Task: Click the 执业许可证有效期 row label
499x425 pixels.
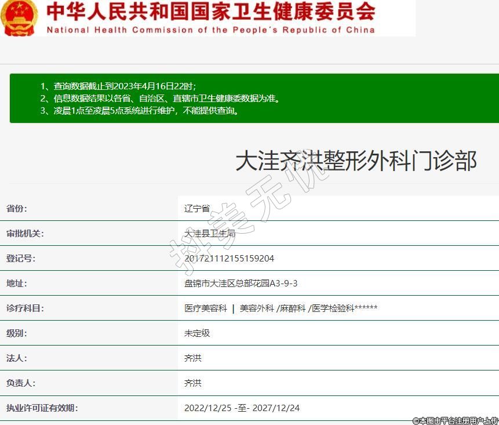Action: pos(42,408)
